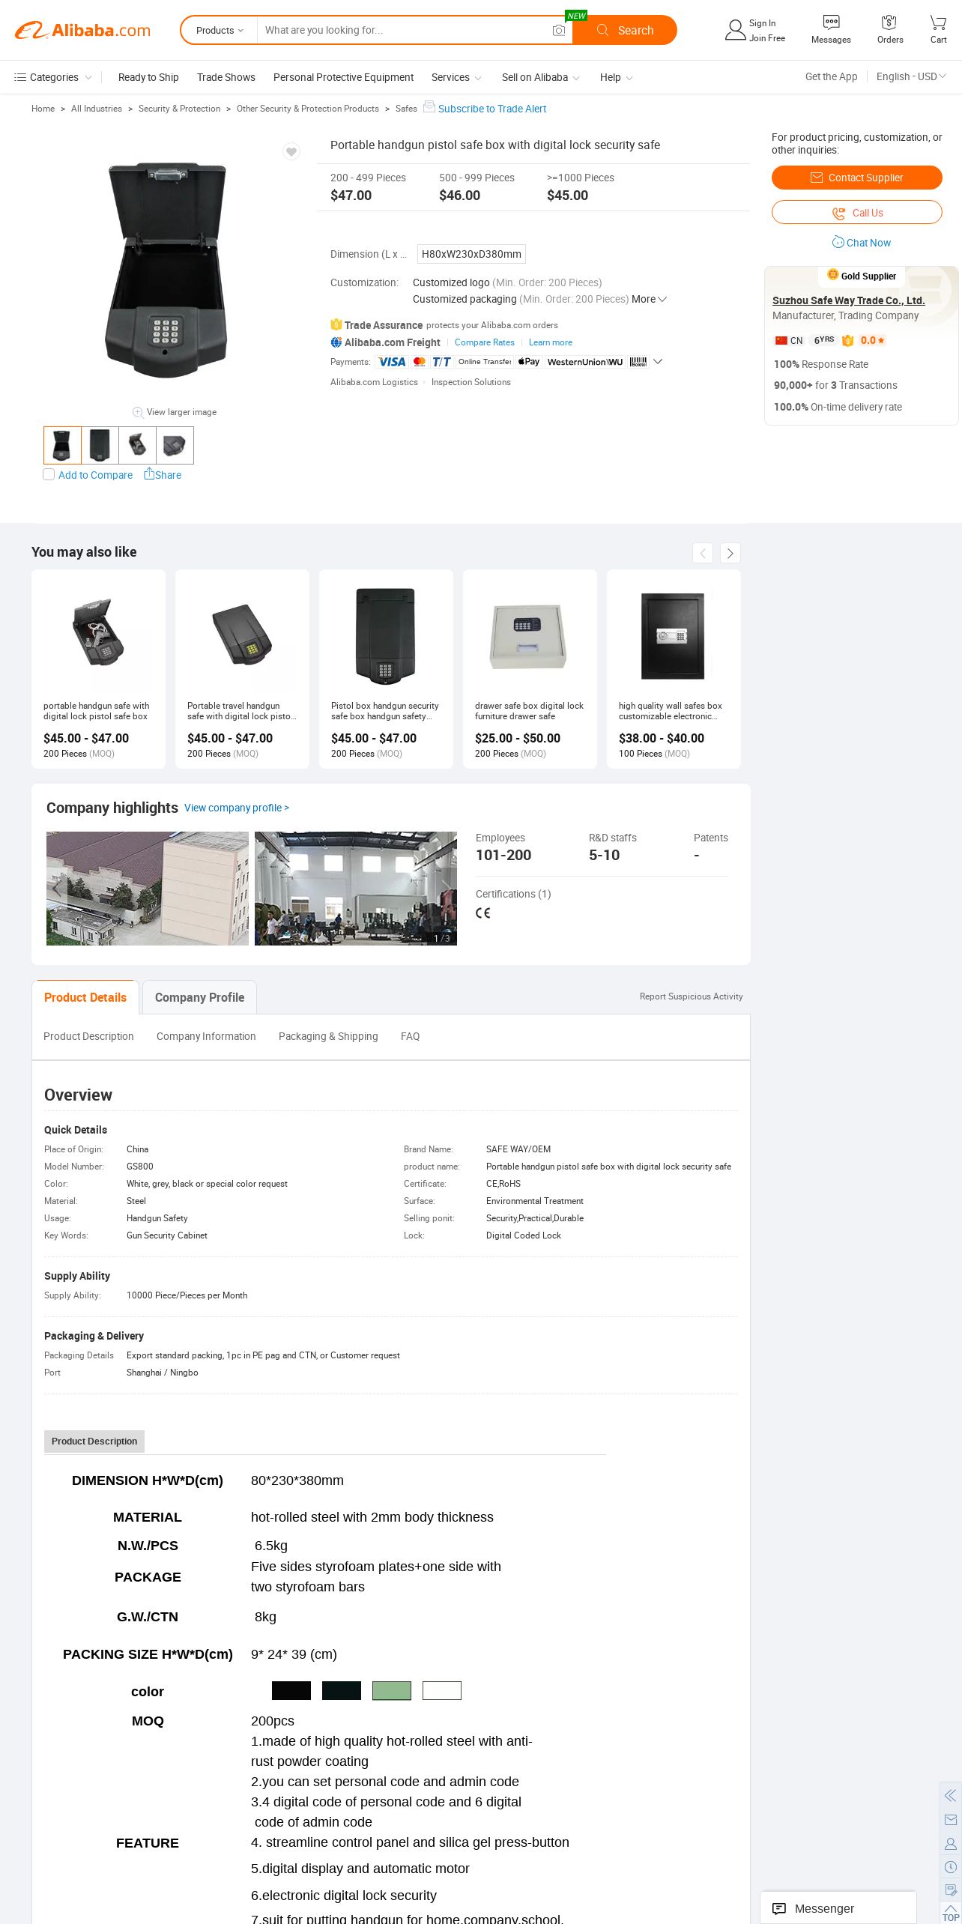Click the Call Us button
Screen dimensions: 962x1924
click(857, 213)
